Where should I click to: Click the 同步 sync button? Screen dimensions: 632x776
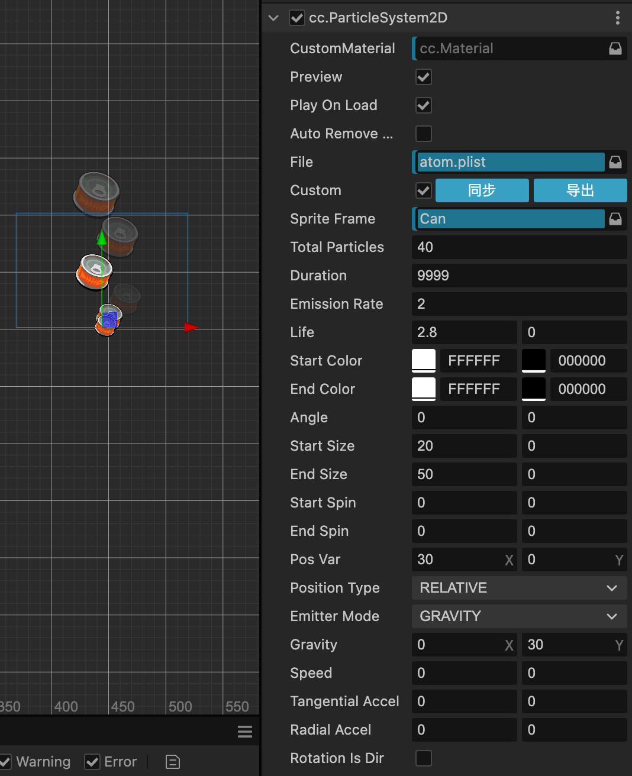click(482, 190)
